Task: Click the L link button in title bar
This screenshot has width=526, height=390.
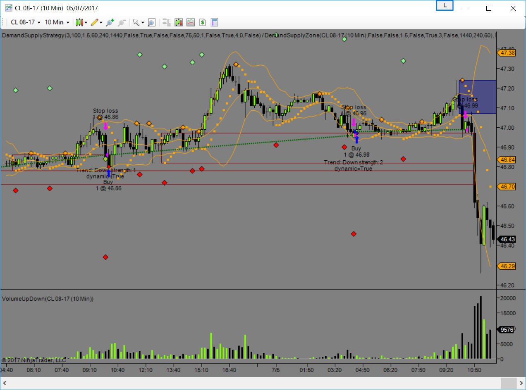Action: click(445, 6)
